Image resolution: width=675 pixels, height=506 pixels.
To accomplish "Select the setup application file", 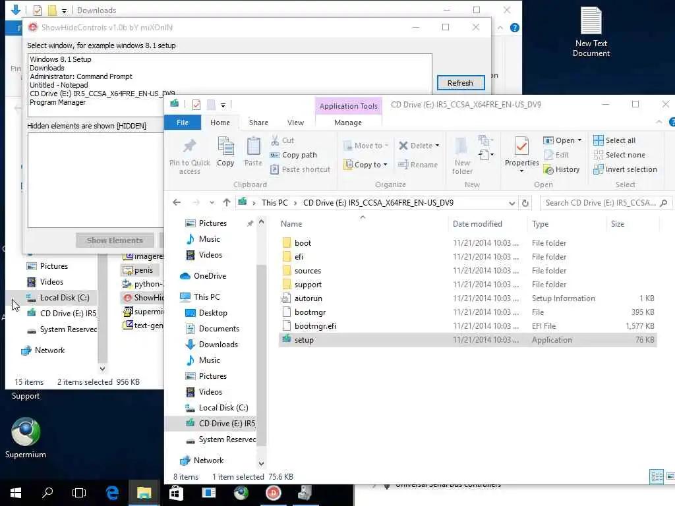I will (x=304, y=340).
